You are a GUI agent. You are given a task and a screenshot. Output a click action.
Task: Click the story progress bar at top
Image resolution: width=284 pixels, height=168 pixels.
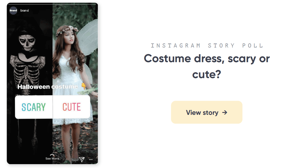click(x=52, y=4)
